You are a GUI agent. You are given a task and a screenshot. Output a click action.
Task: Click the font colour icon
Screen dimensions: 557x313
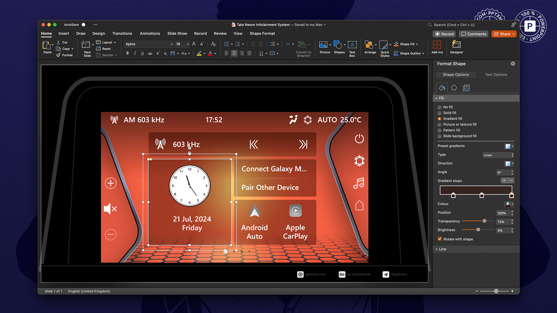click(210, 53)
